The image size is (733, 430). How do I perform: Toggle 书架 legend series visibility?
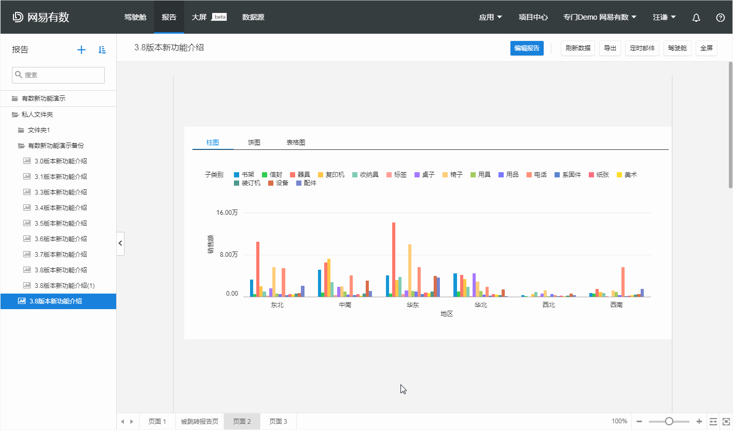(244, 175)
